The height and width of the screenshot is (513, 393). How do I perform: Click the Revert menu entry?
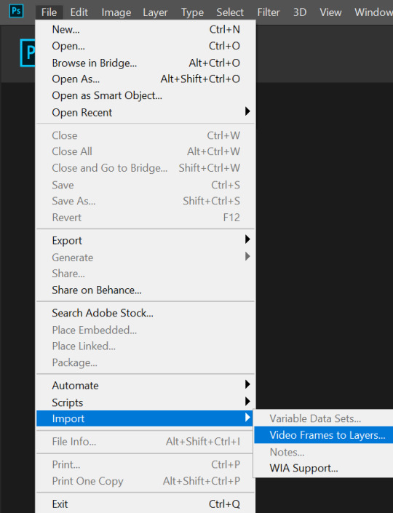pos(146,218)
